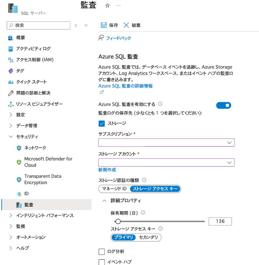259x265 pixels.
Task: Enable the ログ分析 checkbox
Action: tap(102, 252)
